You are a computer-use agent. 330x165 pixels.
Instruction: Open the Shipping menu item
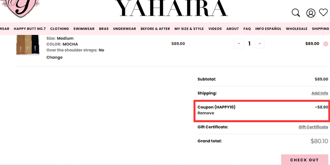point(321,28)
